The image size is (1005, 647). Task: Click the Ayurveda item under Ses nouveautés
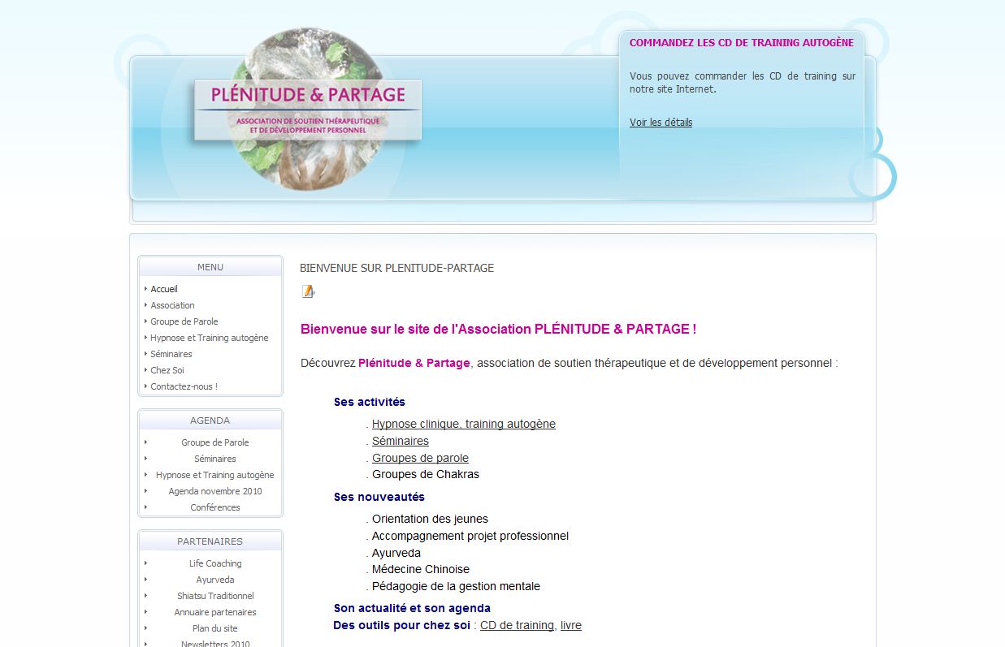396,553
